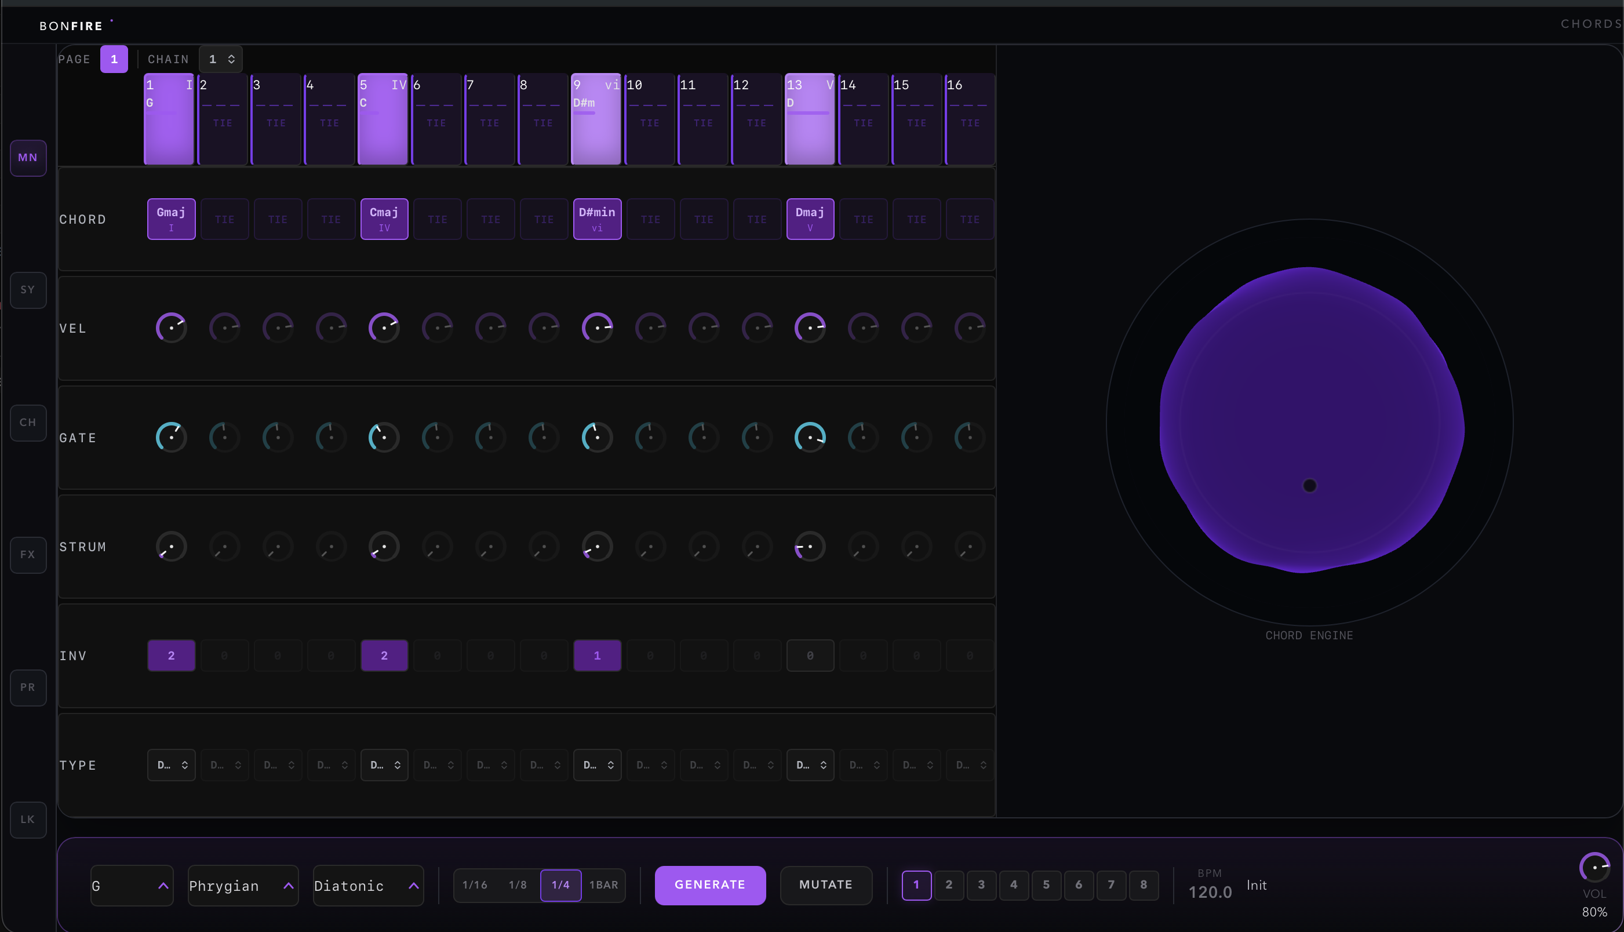Open the FX sidebar panel
1624x932 pixels.
[x=27, y=554]
